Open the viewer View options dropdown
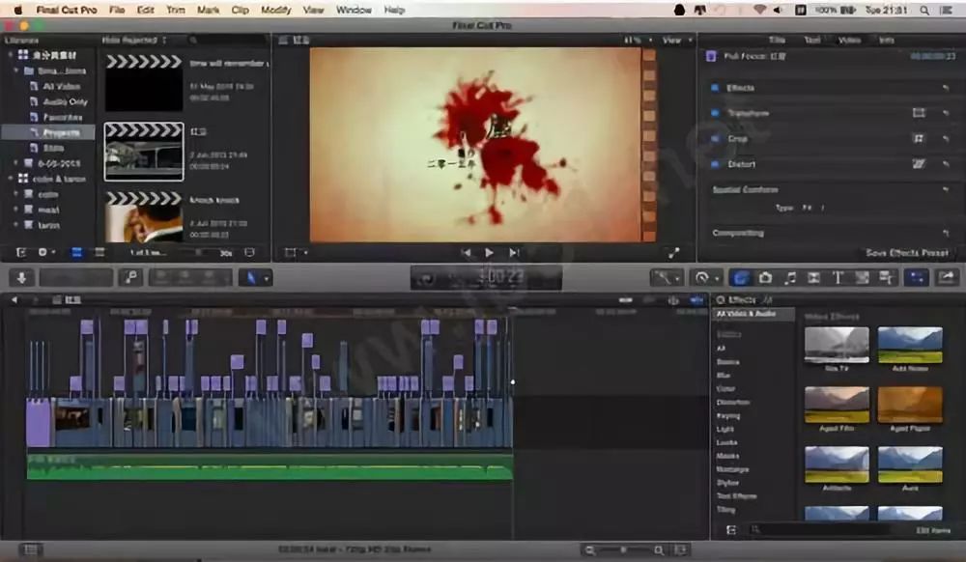Viewport: 966px width, 562px height. click(x=674, y=40)
